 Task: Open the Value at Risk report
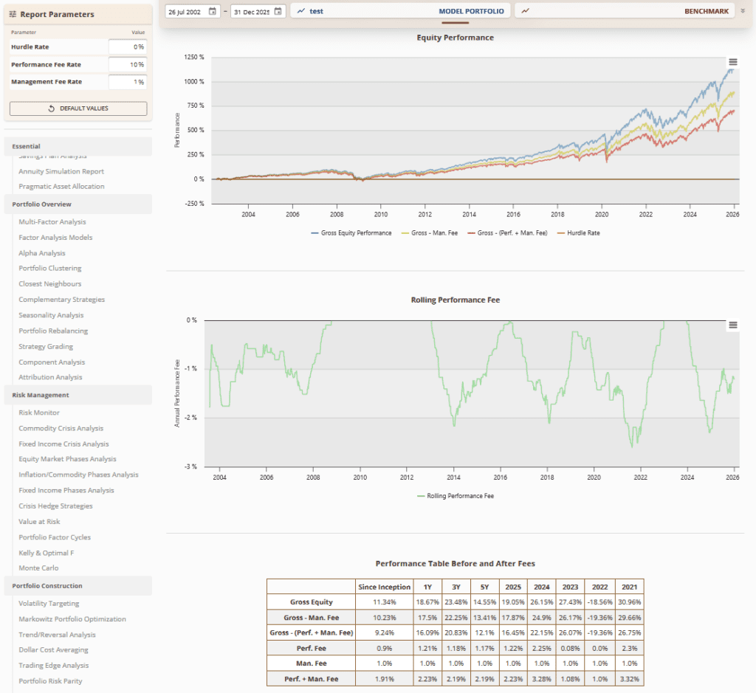click(39, 522)
